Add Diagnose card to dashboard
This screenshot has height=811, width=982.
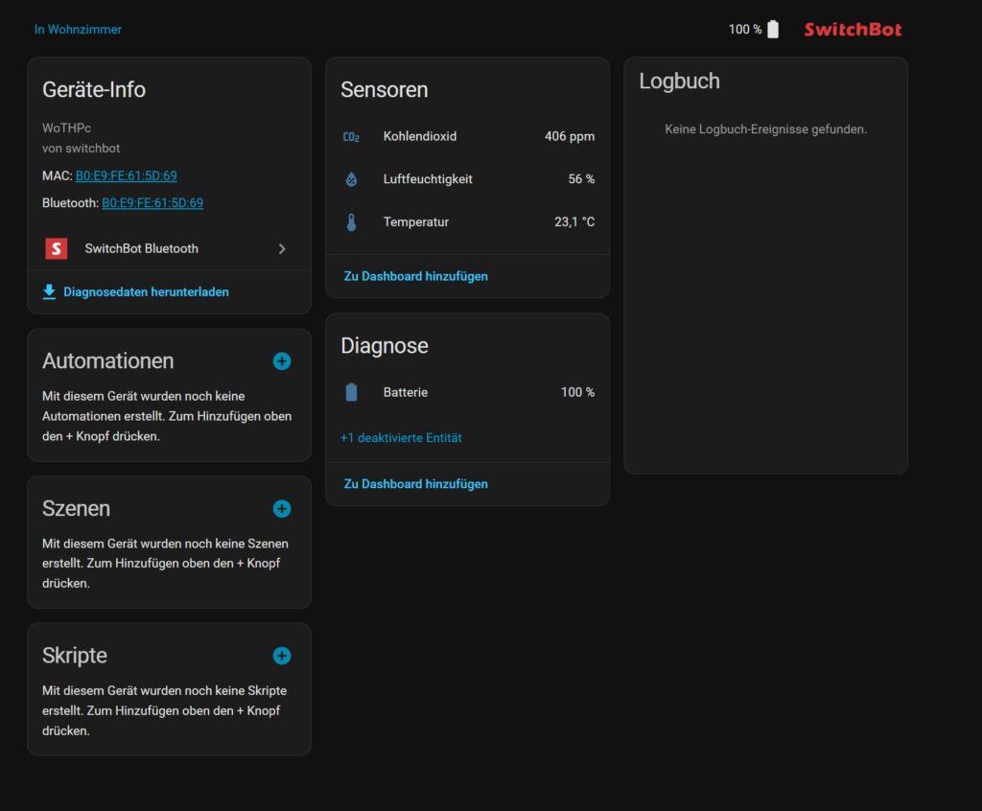tap(416, 484)
